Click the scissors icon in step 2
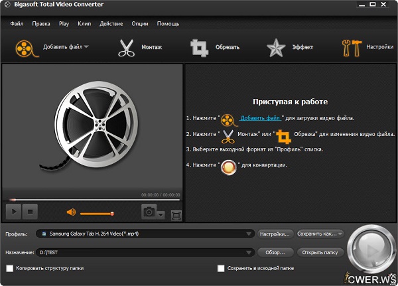The height and width of the screenshot is (286, 398). coord(228,137)
